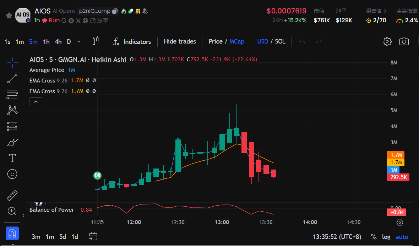419x246 pixels.
Task: Toggle auto scale
Action: click(x=402, y=237)
